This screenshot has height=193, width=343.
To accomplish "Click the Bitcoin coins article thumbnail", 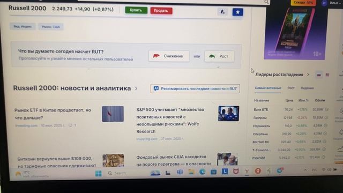I will pyautogui.click(x=113, y=160).
